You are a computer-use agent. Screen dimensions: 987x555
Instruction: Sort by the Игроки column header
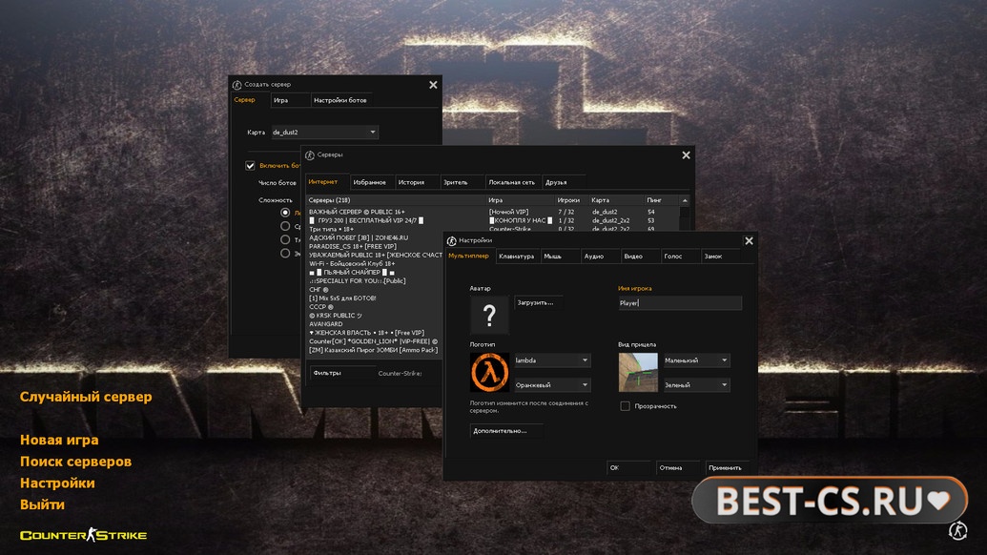click(571, 200)
